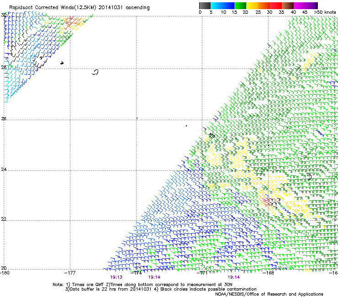Click the "NOAA/NESDIS/Office of Research and Applications" credit

[269, 294]
